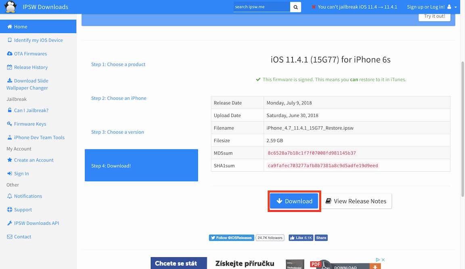The width and height of the screenshot is (465, 269).
Task: Click the red X jailbreak status icon
Action: click(x=314, y=7)
